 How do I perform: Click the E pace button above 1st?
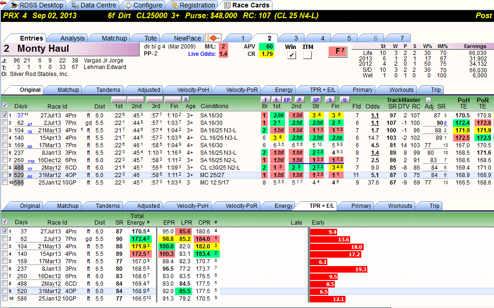tap(276, 100)
